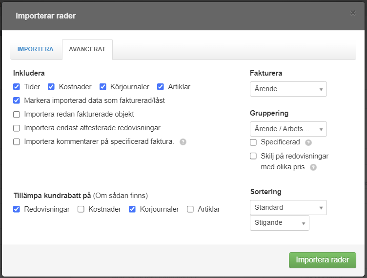
Task: Click the green Importera rader button
Action: click(x=322, y=260)
